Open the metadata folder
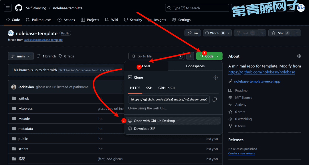 pos(26,129)
